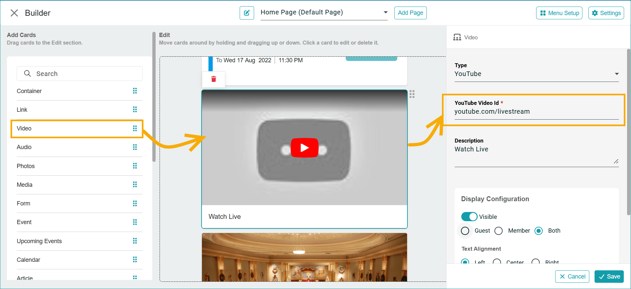Select the Event card

coord(79,222)
